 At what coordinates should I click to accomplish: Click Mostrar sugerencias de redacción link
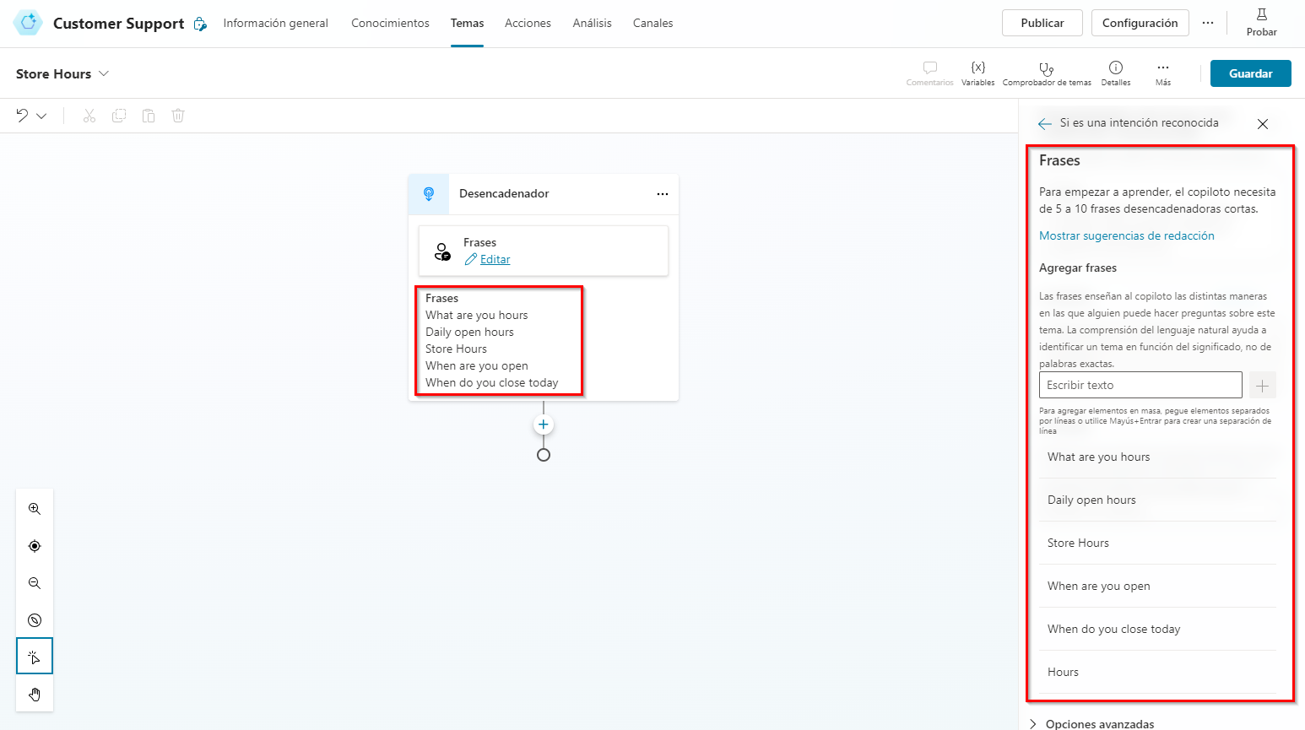1127,235
